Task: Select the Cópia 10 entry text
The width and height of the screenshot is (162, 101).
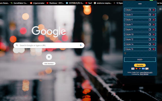Action: pyautogui.click(x=129, y=34)
